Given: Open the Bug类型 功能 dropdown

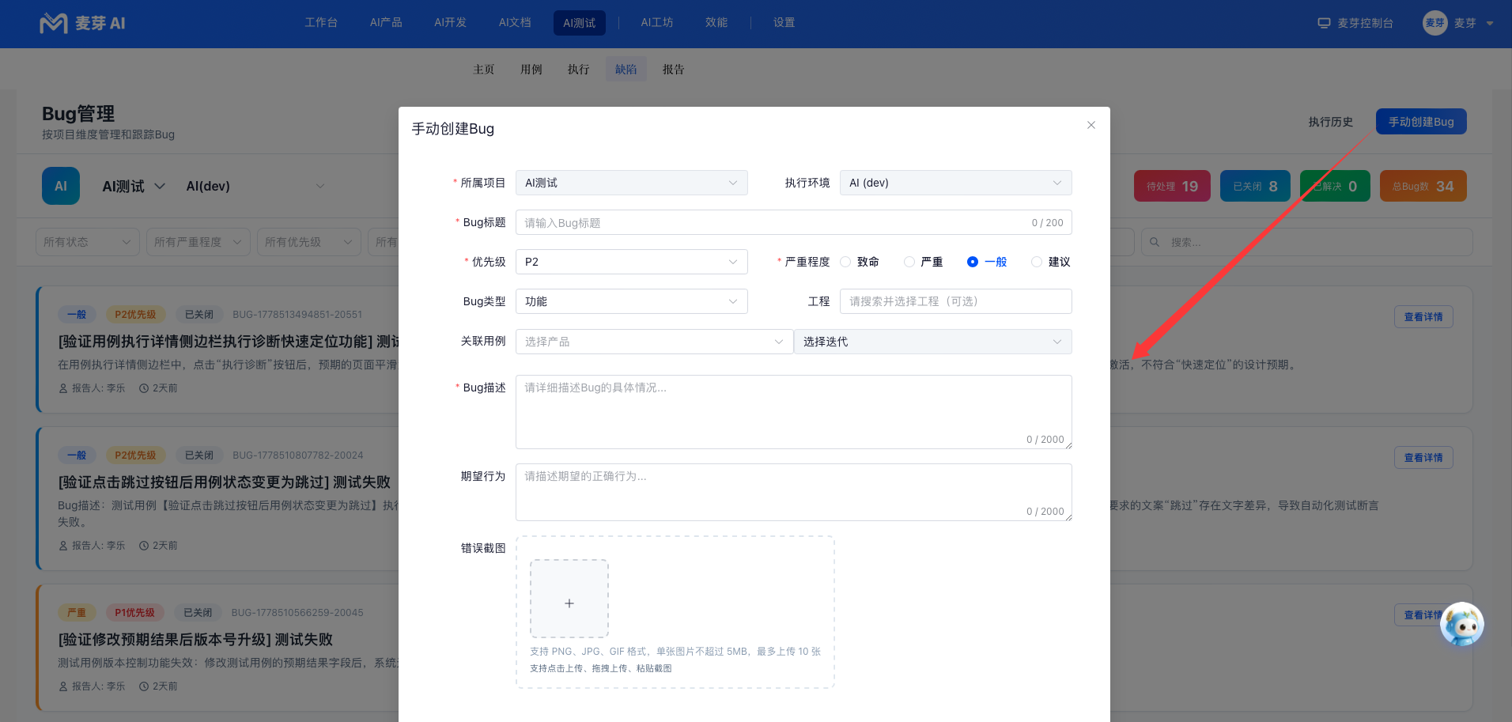Looking at the screenshot, I should pyautogui.click(x=632, y=301).
